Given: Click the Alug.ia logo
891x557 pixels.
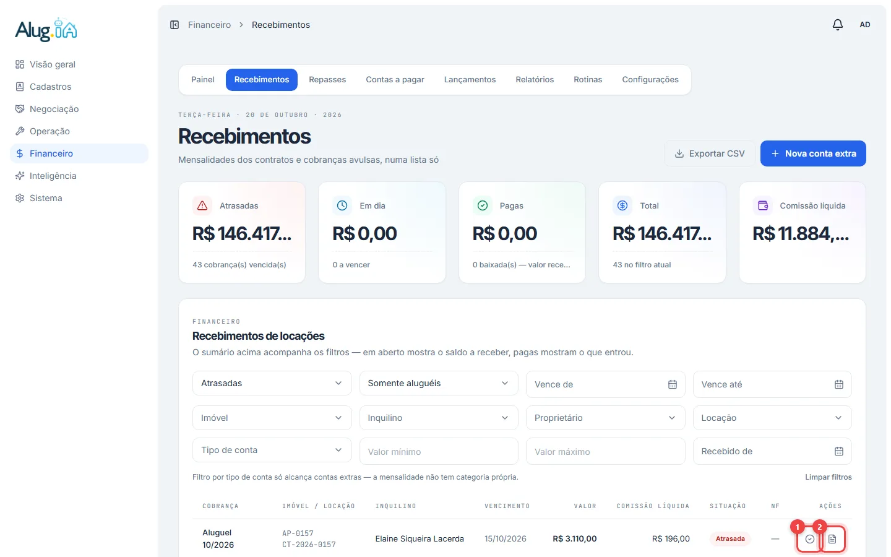Looking at the screenshot, I should pyautogui.click(x=46, y=30).
